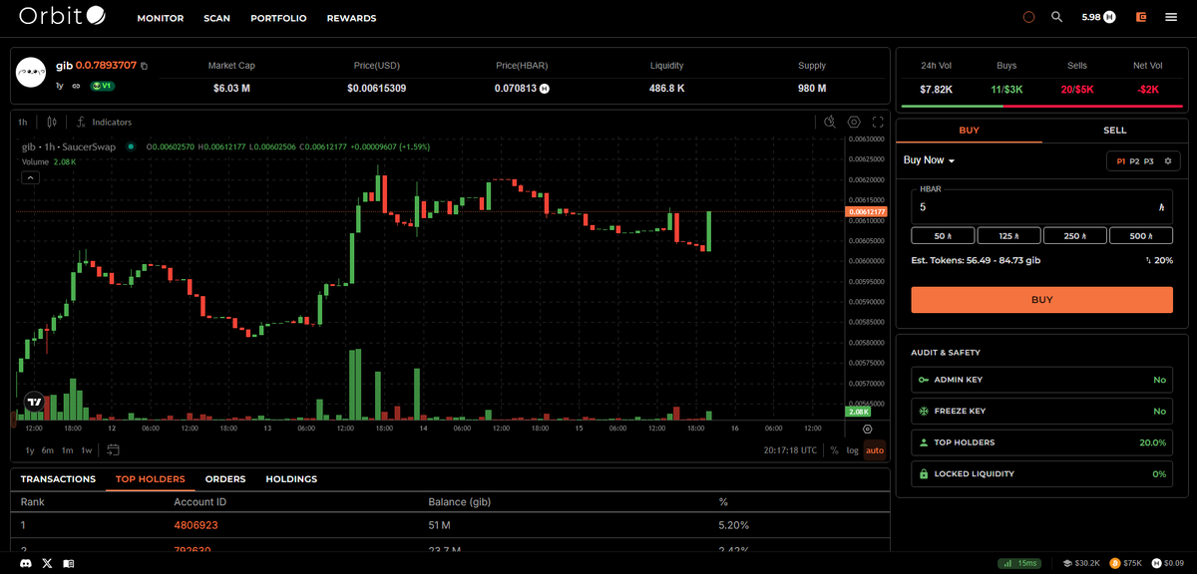Open the go-to-date calendar icon
The width and height of the screenshot is (1197, 574).
tap(113, 449)
